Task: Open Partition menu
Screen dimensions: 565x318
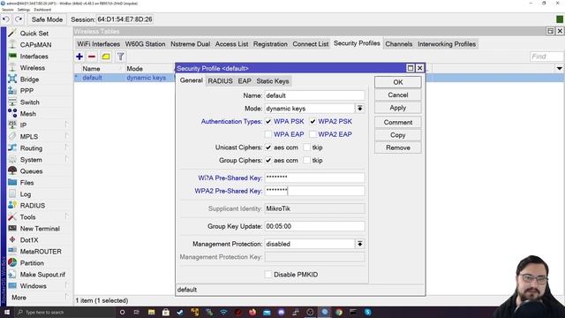Action: [32, 263]
